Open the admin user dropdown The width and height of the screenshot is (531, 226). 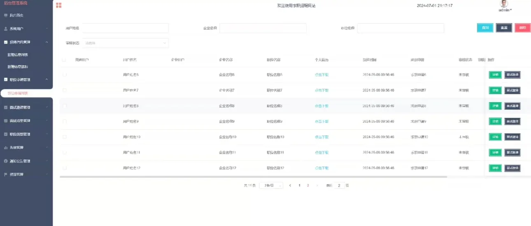[505, 10]
